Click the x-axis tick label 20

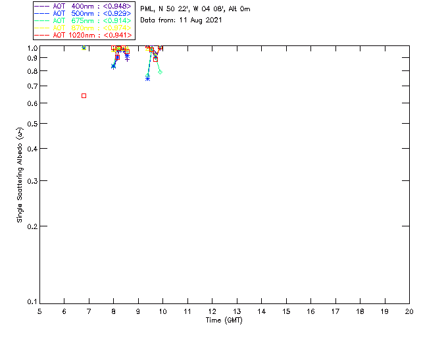click(409, 311)
